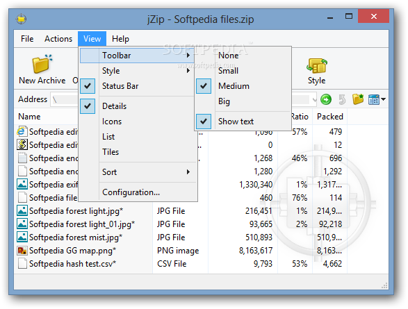Open the Help menu
The width and height of the screenshot is (408, 309).
[120, 39]
